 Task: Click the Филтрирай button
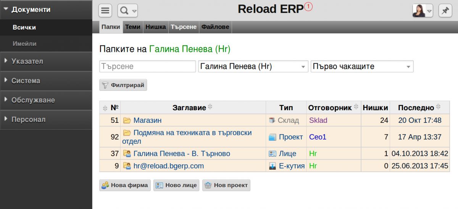[x=123, y=85]
